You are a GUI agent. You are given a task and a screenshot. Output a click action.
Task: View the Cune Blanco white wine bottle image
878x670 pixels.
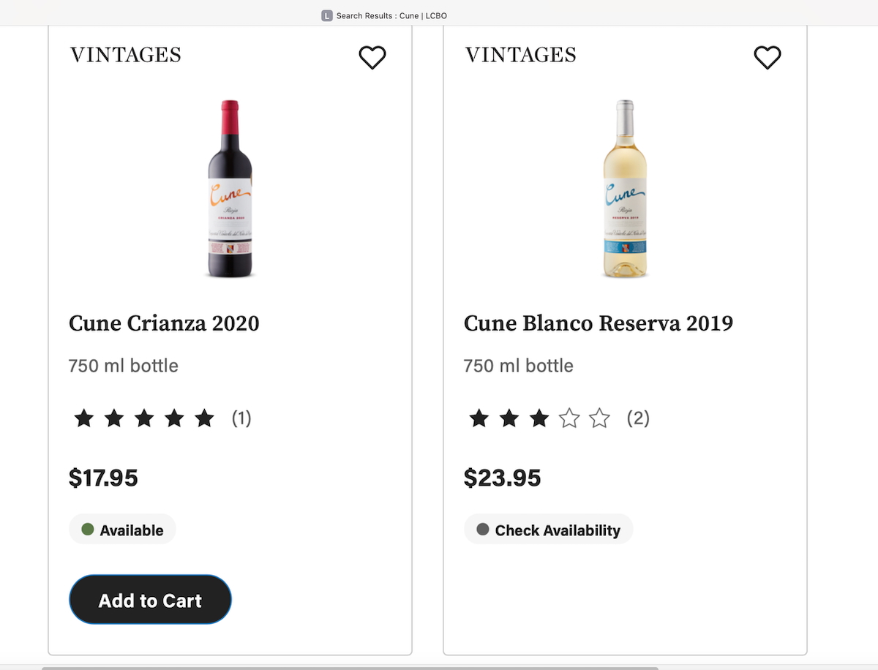[625, 189]
